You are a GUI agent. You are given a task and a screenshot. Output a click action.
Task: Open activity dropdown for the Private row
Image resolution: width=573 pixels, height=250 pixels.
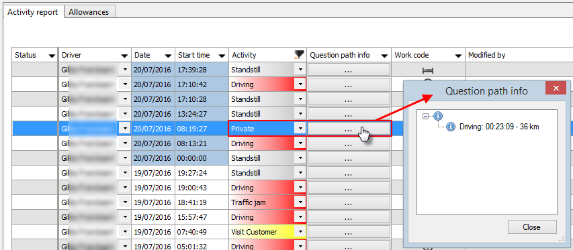(300, 128)
